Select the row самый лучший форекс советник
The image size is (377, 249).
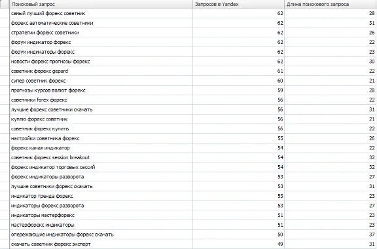click(188, 14)
